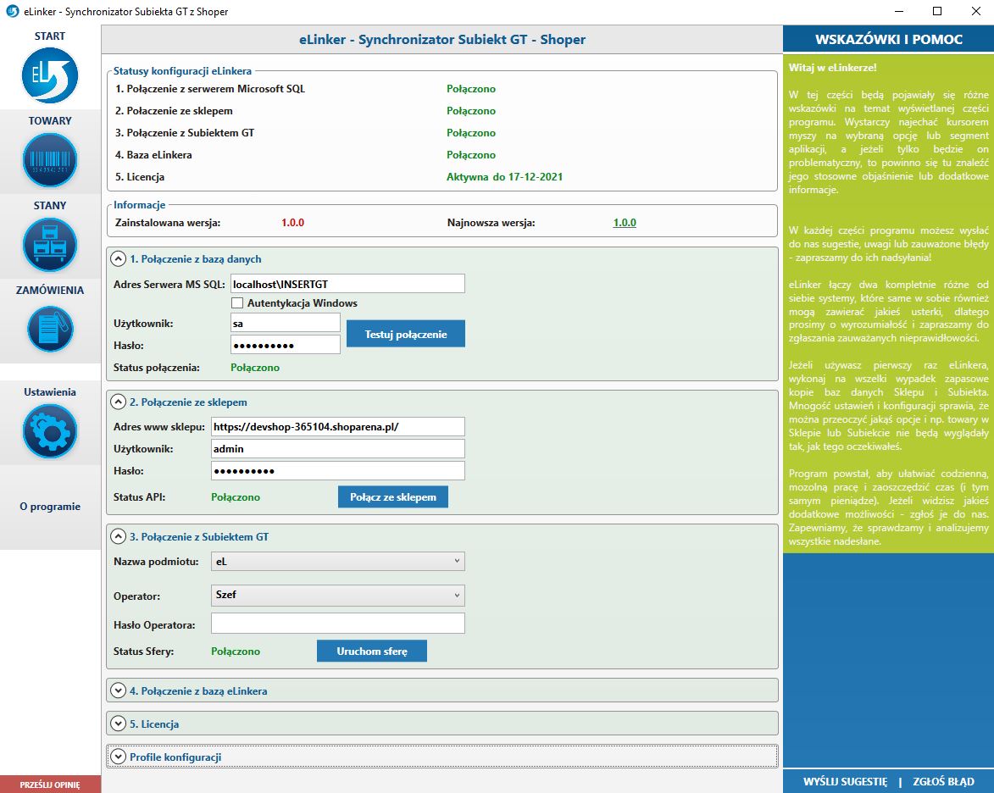Screen dimensions: 994x793
Task: Open the STANY warehouse stock icon
Action: (50, 245)
